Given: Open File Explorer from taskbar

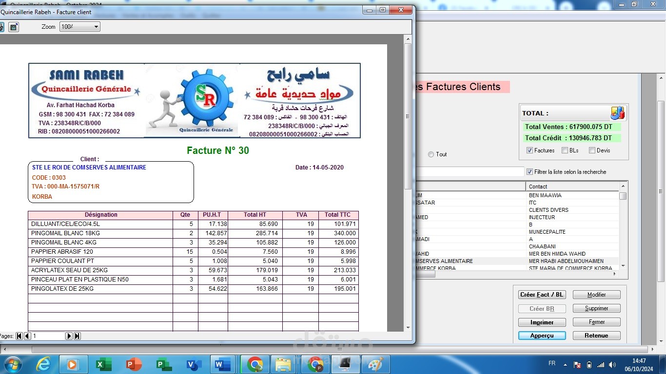Looking at the screenshot, I should click(x=283, y=364).
